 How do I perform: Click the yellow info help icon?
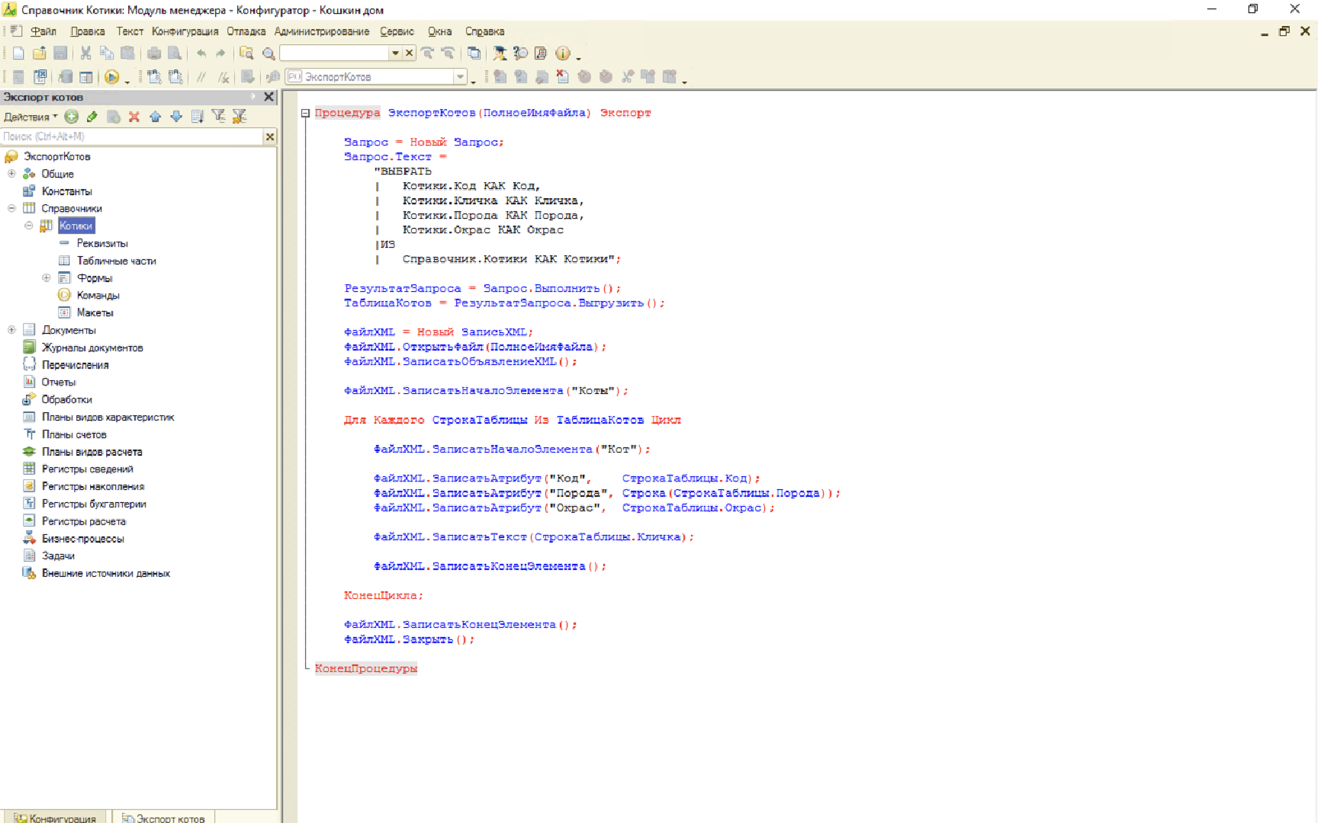pos(563,53)
